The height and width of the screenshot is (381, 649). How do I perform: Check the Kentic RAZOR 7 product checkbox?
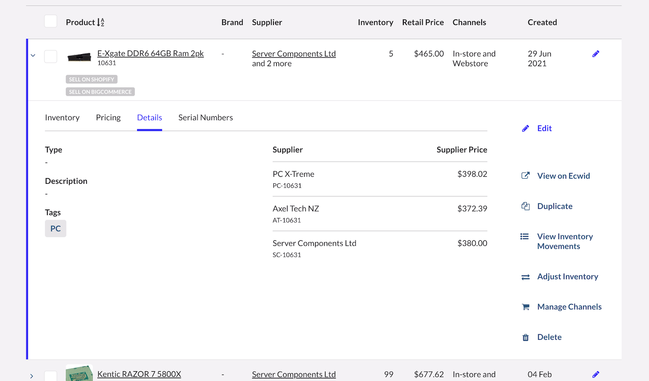coord(51,375)
